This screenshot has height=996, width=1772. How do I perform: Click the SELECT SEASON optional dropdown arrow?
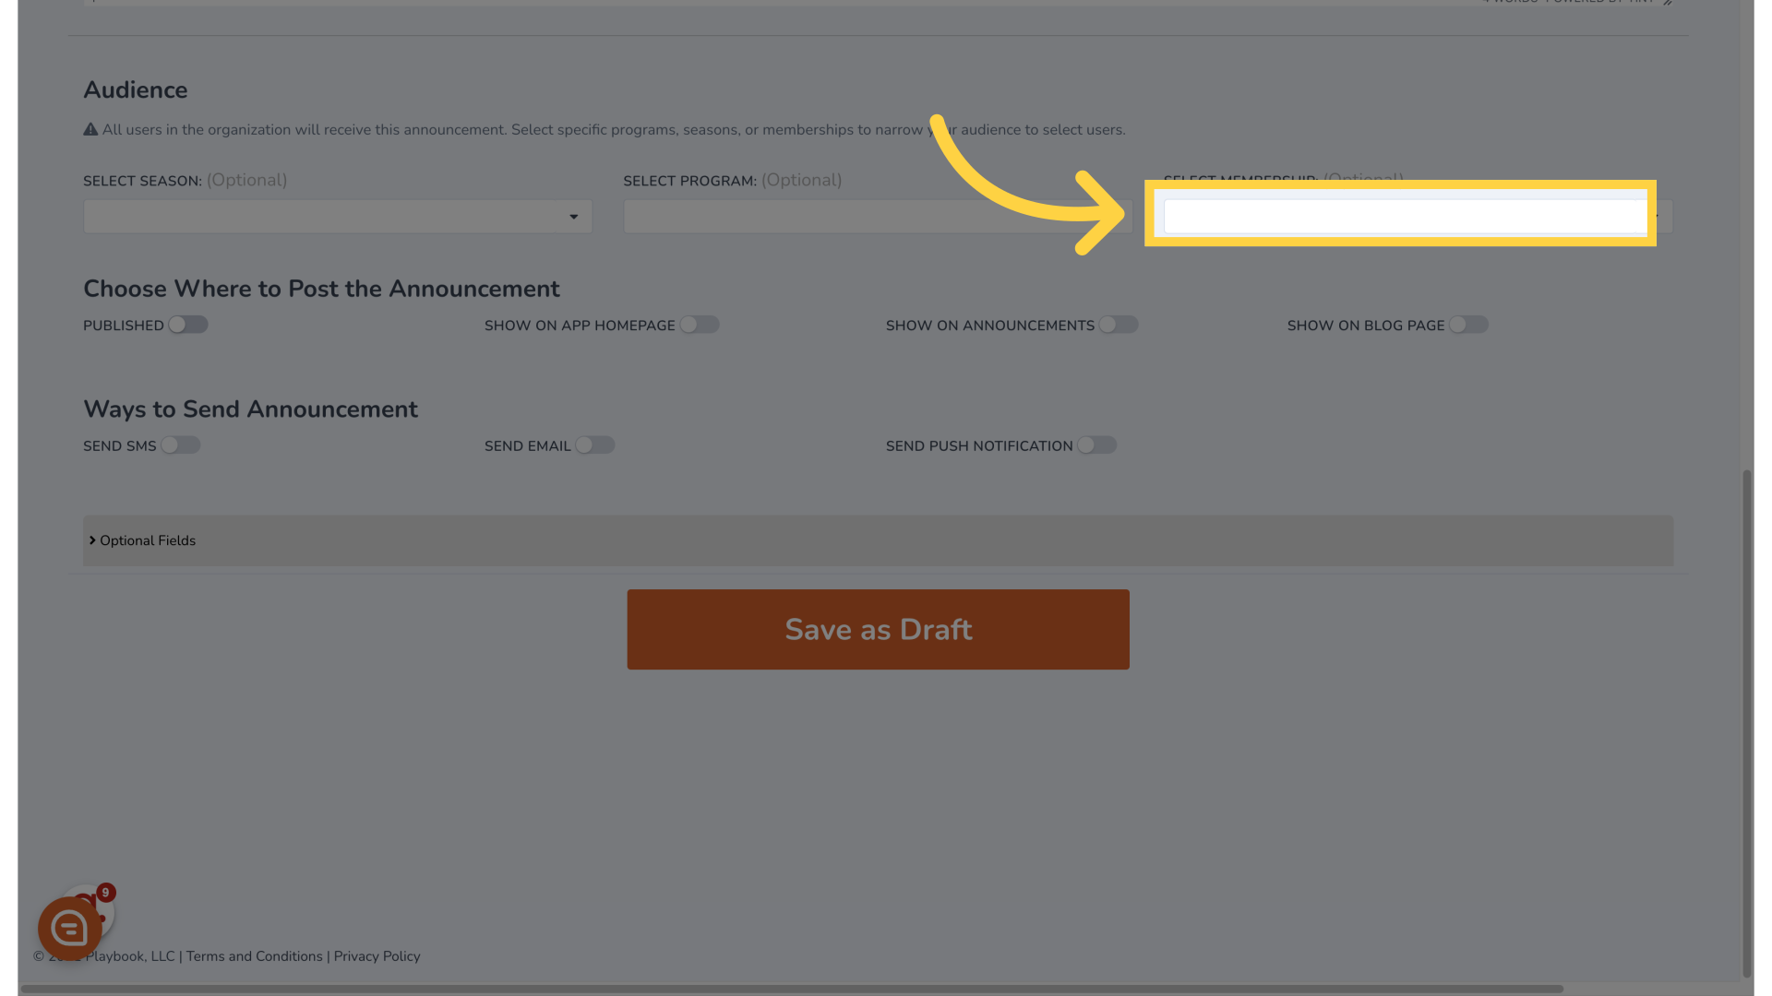tap(573, 215)
